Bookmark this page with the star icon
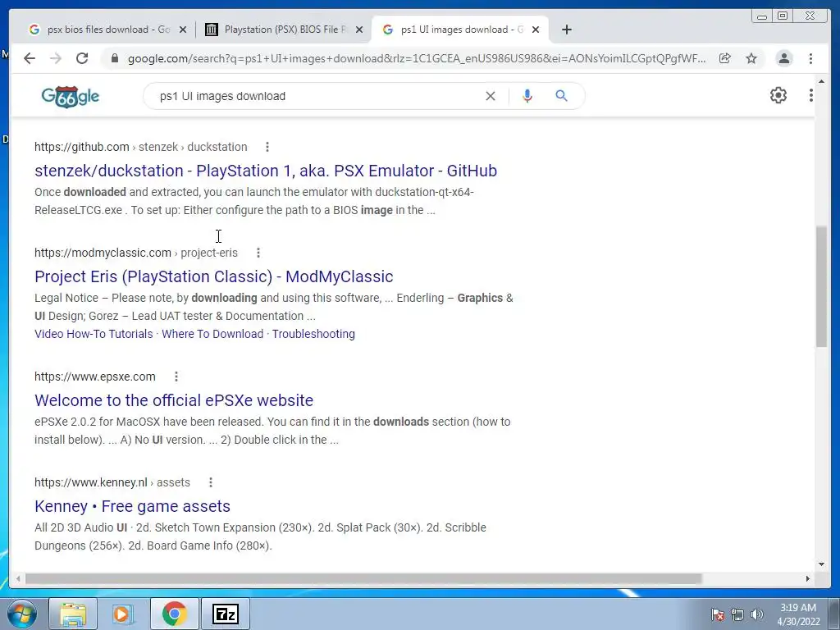This screenshot has width=840, height=630. [x=751, y=58]
